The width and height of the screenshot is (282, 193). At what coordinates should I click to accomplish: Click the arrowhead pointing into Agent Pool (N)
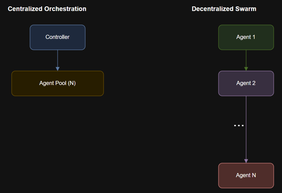click(57, 69)
